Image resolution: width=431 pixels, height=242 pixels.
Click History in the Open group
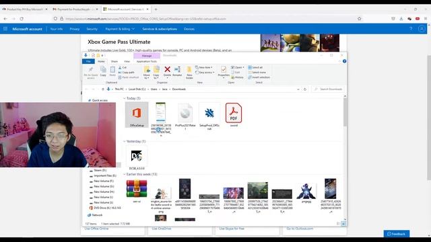click(x=237, y=77)
